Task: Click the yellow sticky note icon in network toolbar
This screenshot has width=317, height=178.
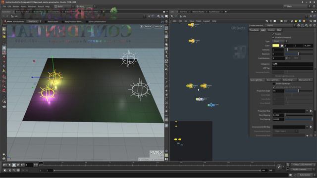Action: point(296,21)
